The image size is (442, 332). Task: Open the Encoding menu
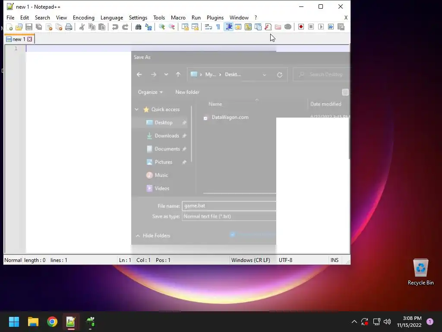(x=84, y=17)
